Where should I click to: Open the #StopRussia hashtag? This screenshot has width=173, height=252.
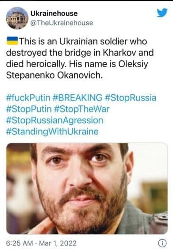[x=131, y=98]
